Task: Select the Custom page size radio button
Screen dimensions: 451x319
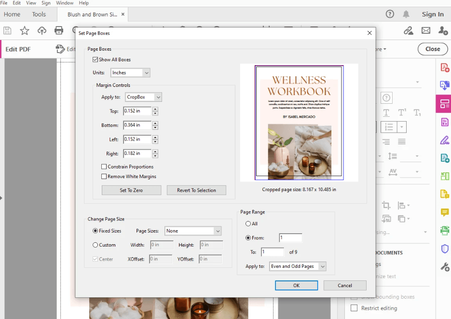Action: tap(95, 245)
